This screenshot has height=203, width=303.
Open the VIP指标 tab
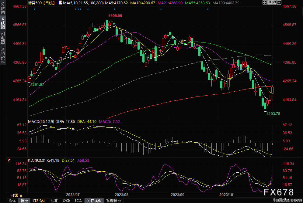click(x=39, y=201)
